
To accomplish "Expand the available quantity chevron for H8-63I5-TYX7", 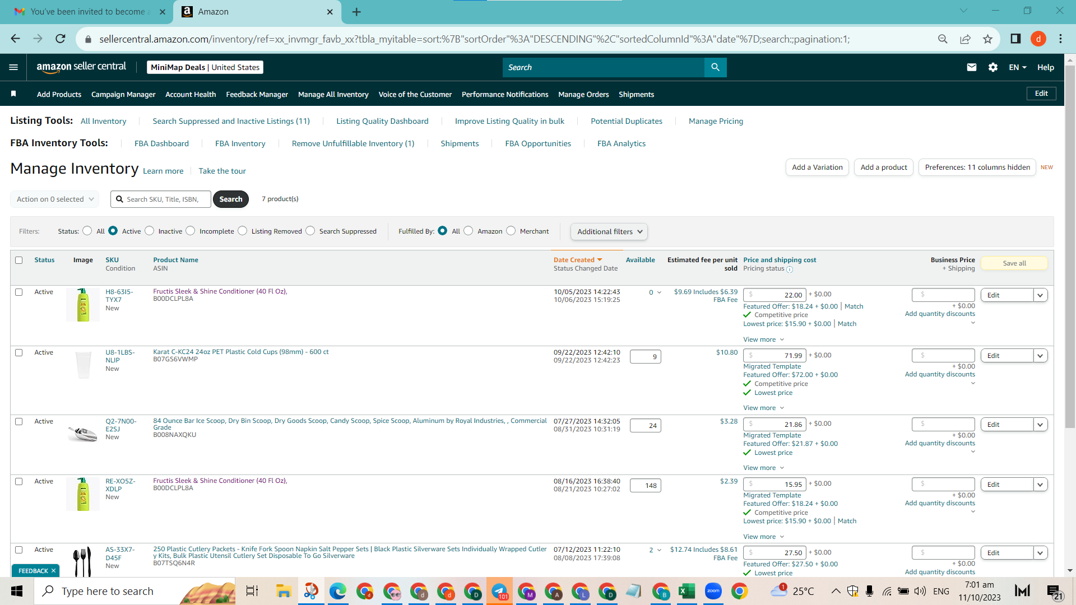I will tap(659, 292).
